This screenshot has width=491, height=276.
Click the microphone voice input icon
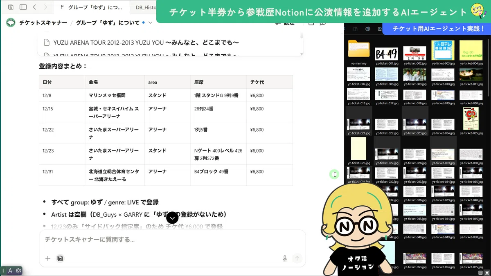point(285,258)
